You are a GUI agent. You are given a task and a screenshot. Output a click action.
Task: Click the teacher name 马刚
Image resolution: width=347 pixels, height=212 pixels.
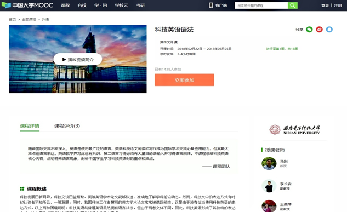284,162
